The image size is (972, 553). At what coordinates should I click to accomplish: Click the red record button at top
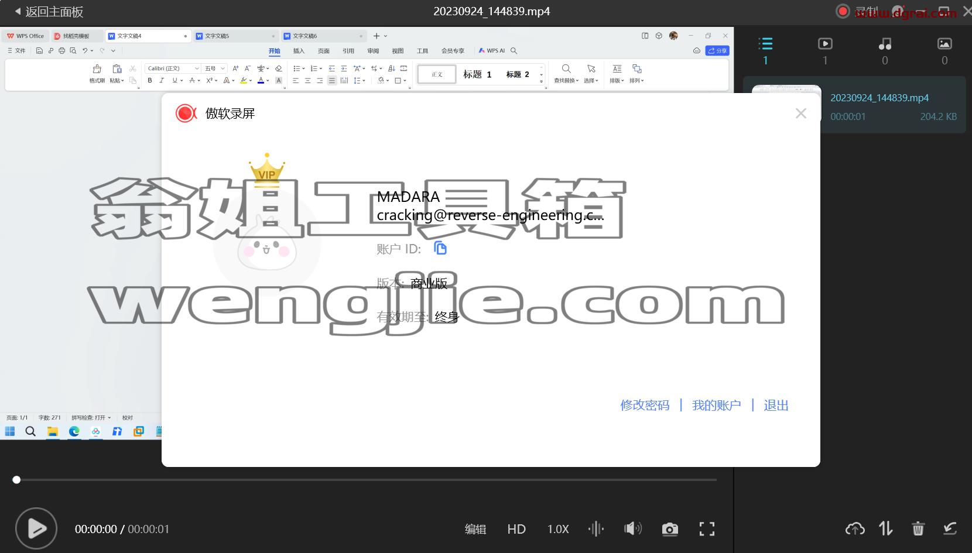tap(843, 11)
